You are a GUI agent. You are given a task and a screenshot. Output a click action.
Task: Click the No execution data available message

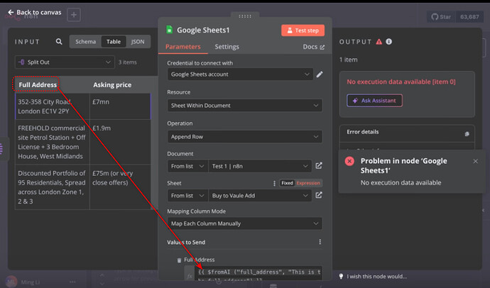pyautogui.click(x=401, y=82)
